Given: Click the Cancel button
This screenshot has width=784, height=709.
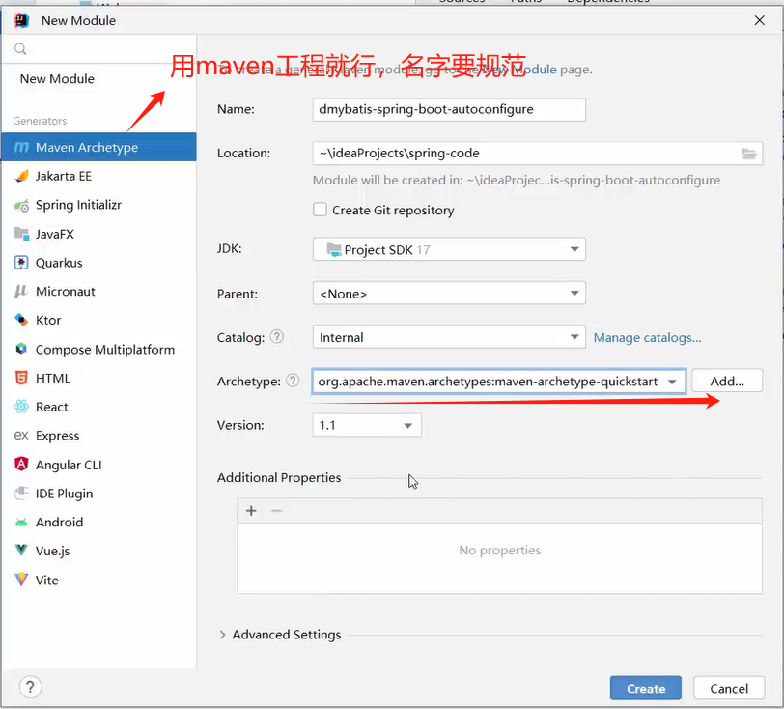Looking at the screenshot, I should tap(729, 688).
